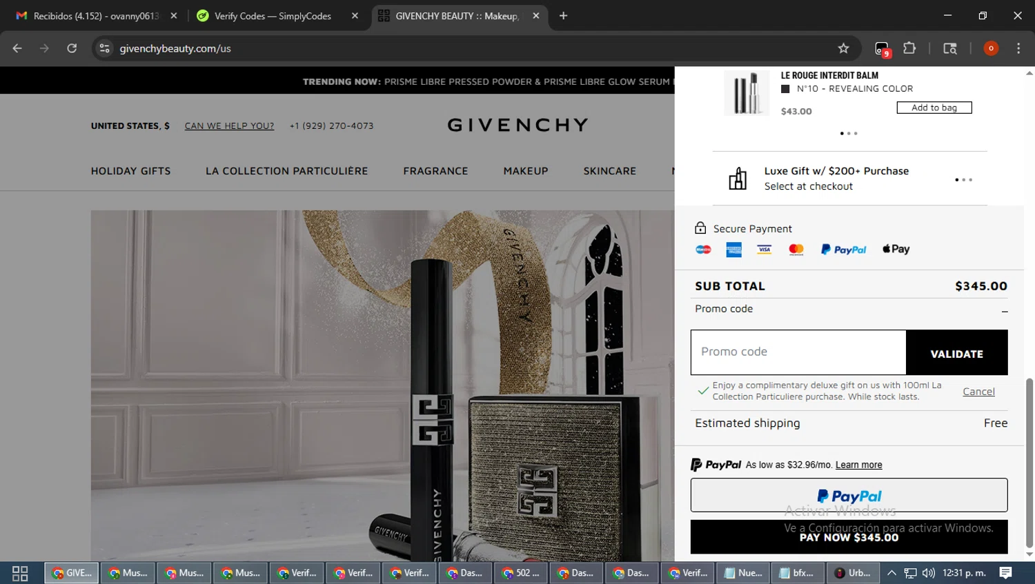This screenshot has height=584, width=1035.
Task: Open Chrome's three-dot menu
Action: [x=1018, y=48]
